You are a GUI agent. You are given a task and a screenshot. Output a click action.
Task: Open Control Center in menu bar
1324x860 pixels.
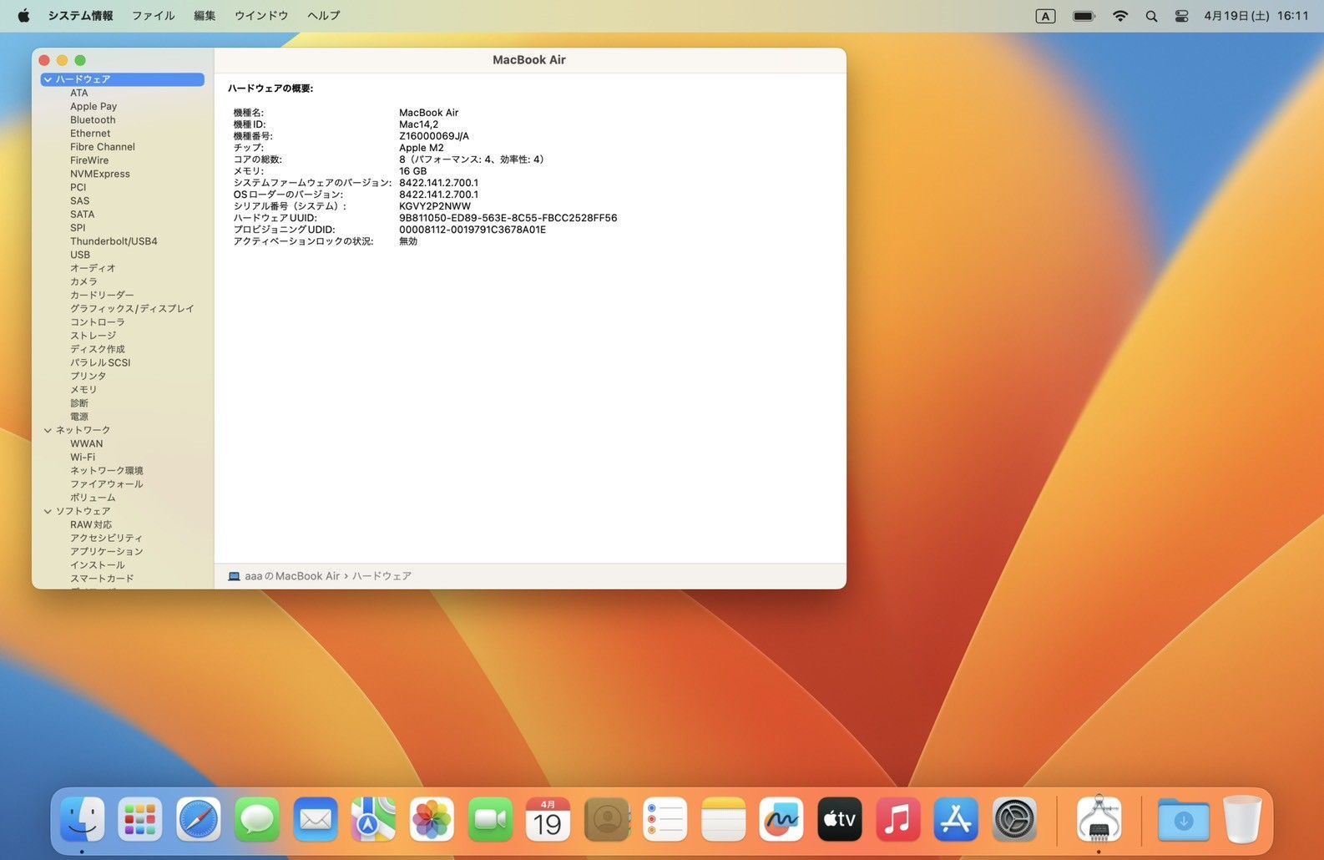1181,16
